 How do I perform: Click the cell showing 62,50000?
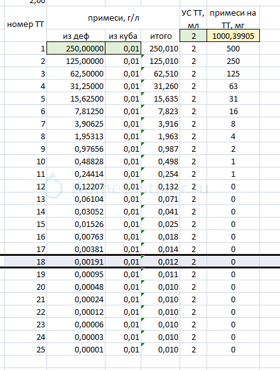click(x=76, y=73)
